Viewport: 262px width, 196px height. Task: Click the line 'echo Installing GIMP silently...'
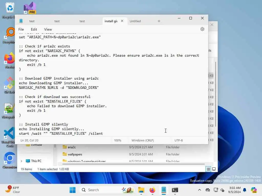click(x=51, y=129)
